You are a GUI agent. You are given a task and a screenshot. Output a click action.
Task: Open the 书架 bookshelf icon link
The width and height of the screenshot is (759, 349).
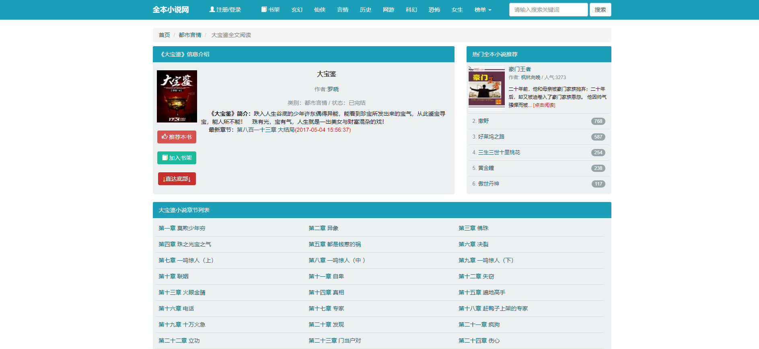(x=270, y=10)
